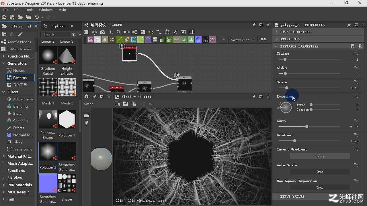Undo the last action
367x206 pixels.
point(37,17)
